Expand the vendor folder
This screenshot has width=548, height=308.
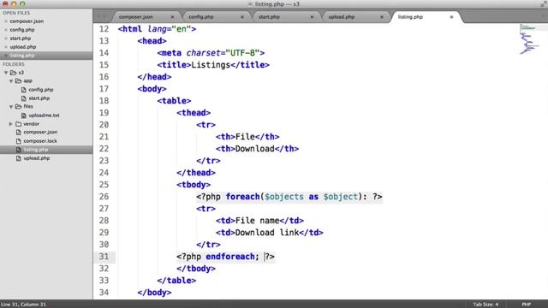click(11, 124)
